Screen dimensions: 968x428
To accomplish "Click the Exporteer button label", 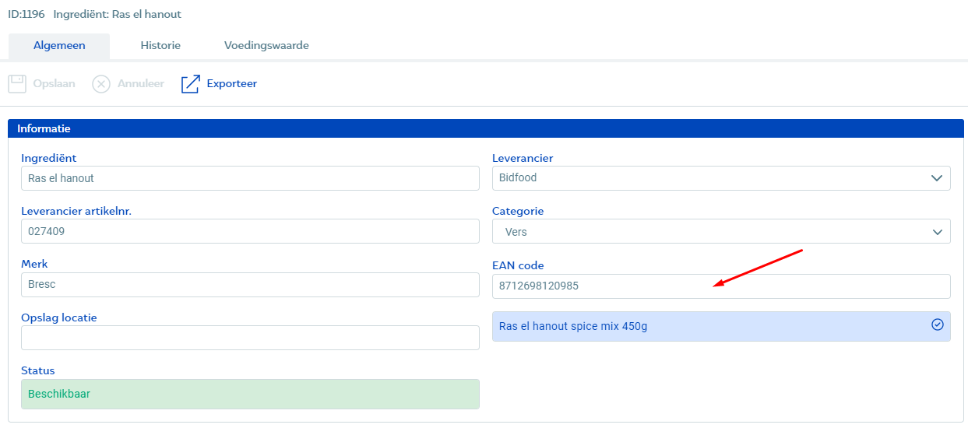I will coord(232,83).
